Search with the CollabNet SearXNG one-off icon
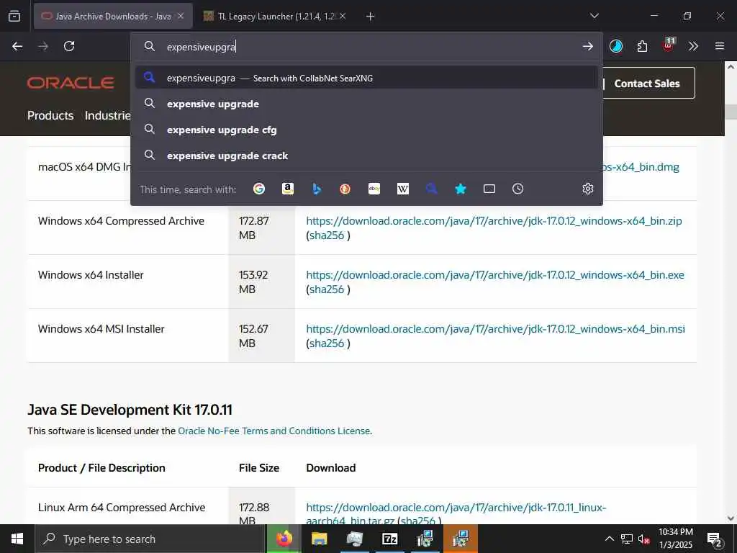Screen dimensions: 737x553 pos(432,189)
